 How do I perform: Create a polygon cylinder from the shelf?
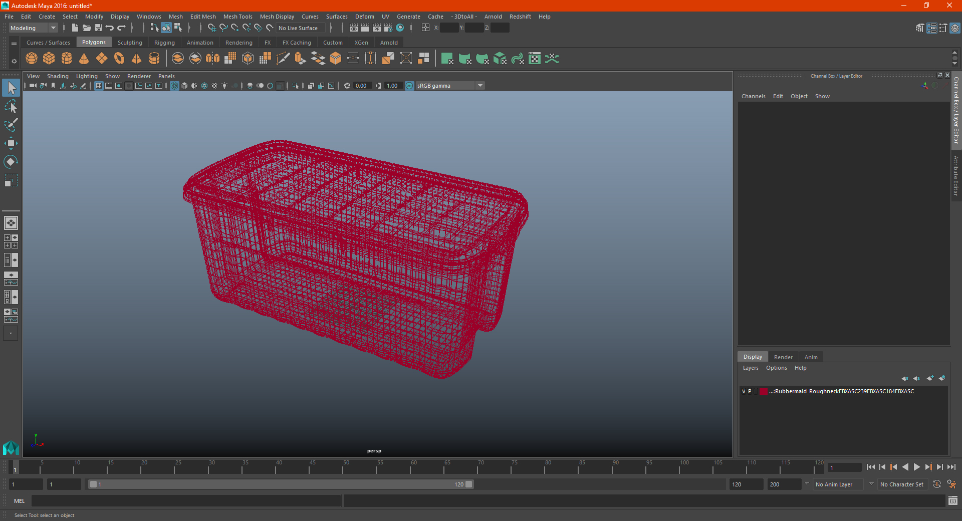[67, 59]
